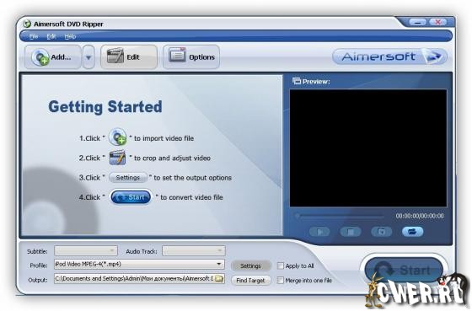Click the Getting Started heading
Screen dimensions: 472x311
(x=105, y=106)
